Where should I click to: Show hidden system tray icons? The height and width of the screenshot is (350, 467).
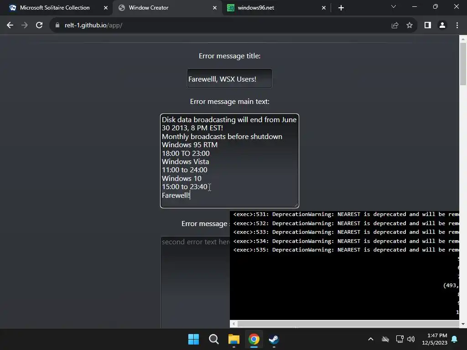click(x=371, y=339)
